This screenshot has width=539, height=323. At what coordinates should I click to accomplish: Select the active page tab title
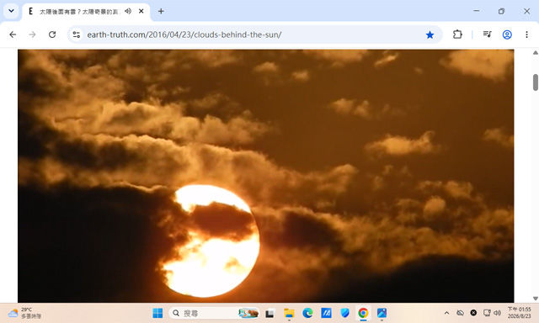(79, 12)
